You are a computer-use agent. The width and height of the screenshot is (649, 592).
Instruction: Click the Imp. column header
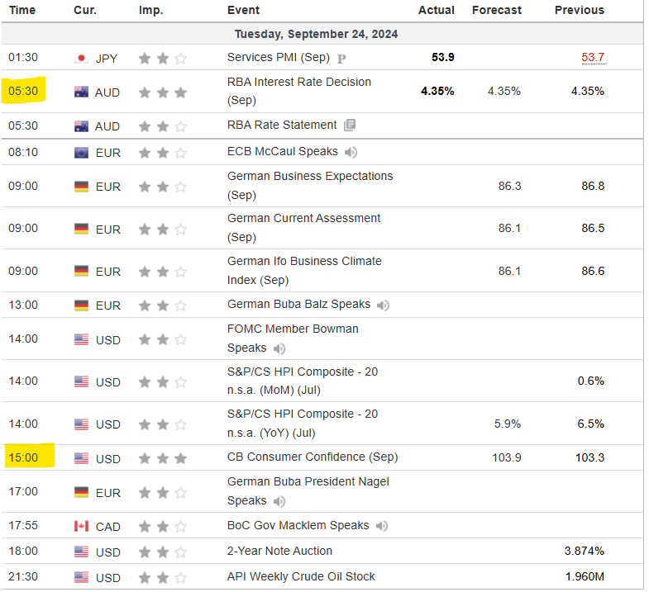pos(151,10)
